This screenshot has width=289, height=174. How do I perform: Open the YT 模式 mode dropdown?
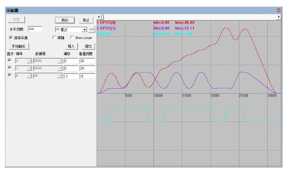85,30
